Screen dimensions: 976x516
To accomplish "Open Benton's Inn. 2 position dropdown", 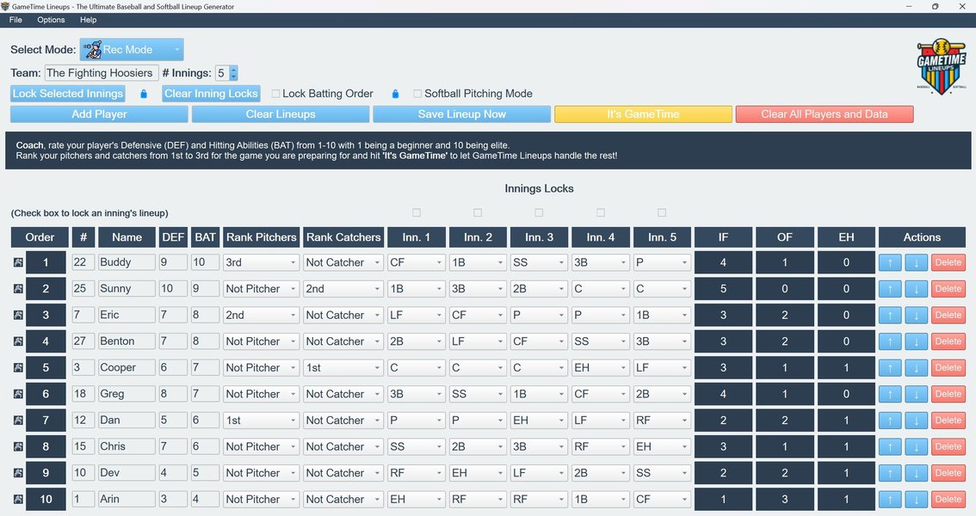I will pos(478,341).
